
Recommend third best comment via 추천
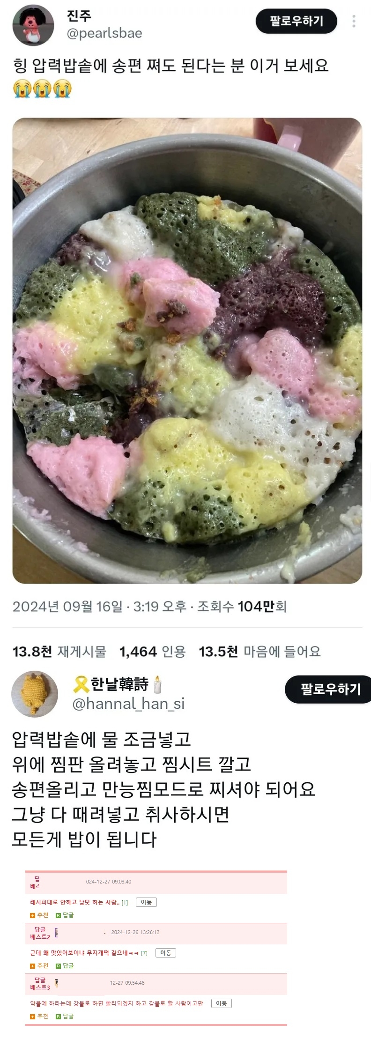coord(39,1017)
